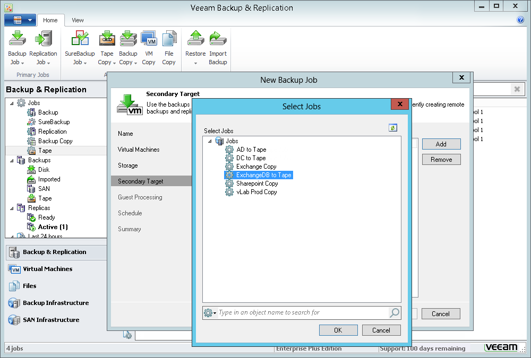This screenshot has width=531, height=358.
Task: Open the application menu dropdown button
Action: pyautogui.click(x=20, y=20)
